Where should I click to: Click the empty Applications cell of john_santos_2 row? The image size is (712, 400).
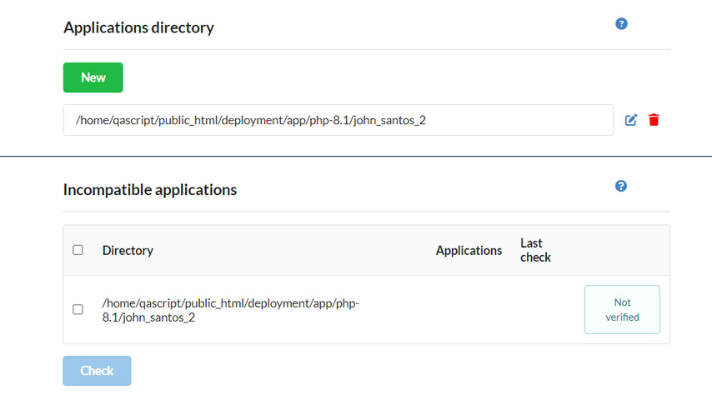469,310
